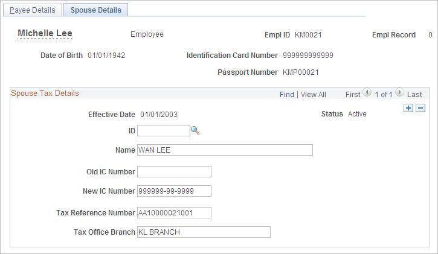438x254 pixels.
Task: Select the Effective Date 01/01/2003
Action: [x=159, y=115]
